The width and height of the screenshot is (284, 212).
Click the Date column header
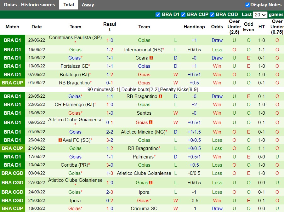point(37,27)
